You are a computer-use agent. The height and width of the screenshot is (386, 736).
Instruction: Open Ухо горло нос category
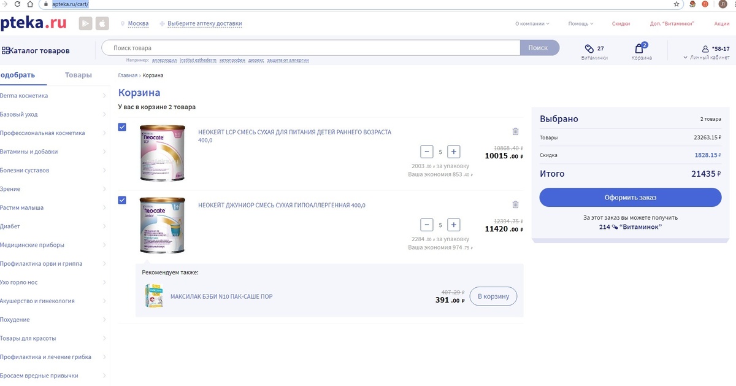click(x=19, y=282)
